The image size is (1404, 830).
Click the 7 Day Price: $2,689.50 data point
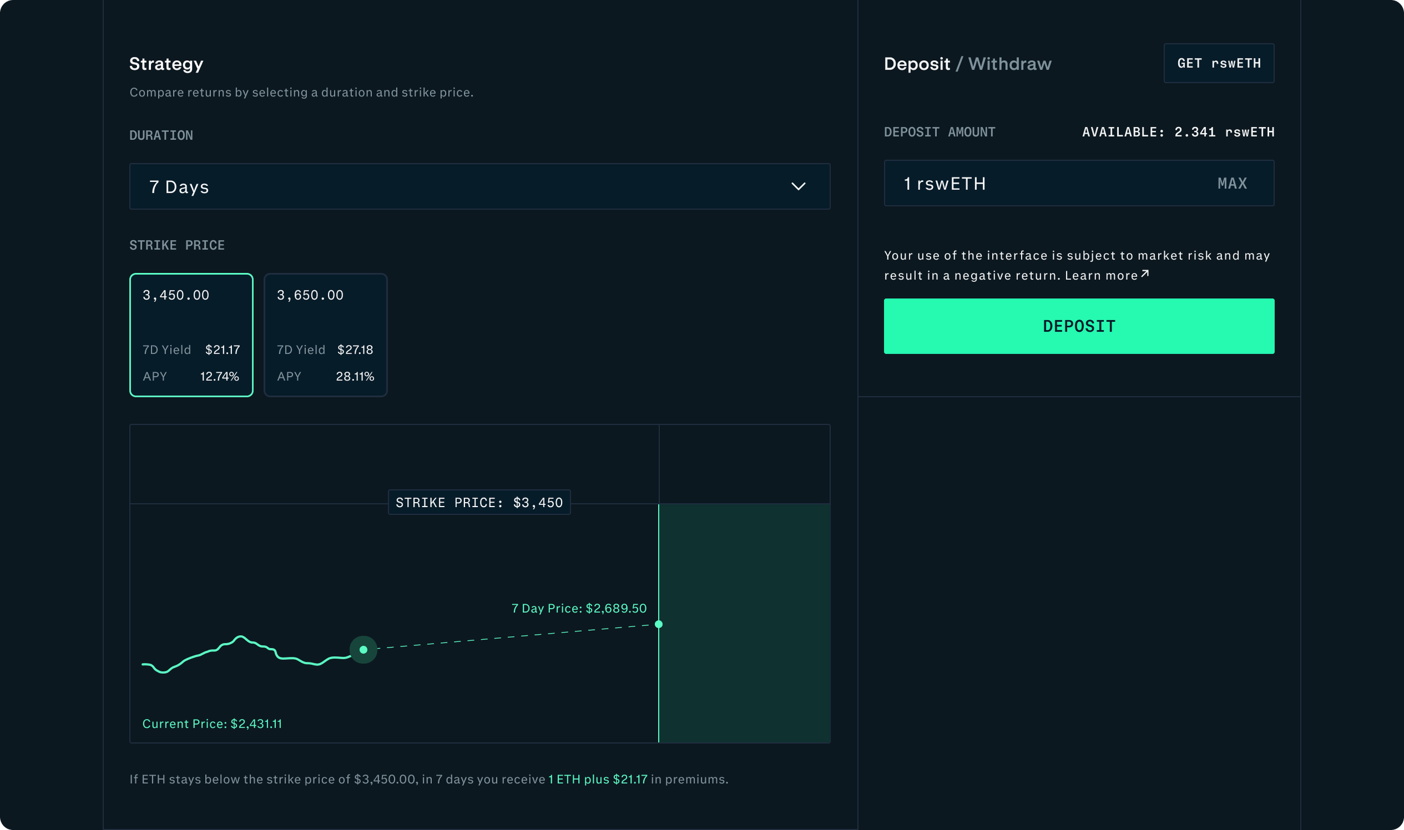coord(659,623)
